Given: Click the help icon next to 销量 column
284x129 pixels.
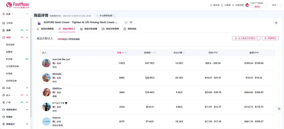Looking at the screenshot, I should [126, 53].
